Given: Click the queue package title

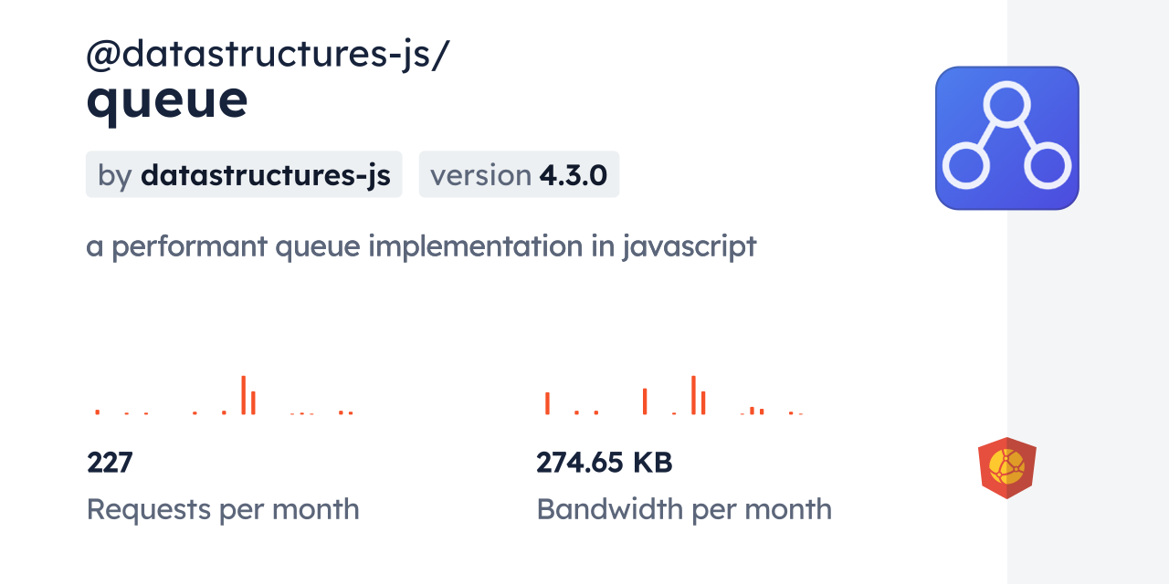Looking at the screenshot, I should point(167,99).
